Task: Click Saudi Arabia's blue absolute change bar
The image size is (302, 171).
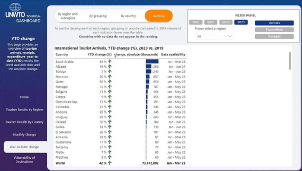Action: tap(152, 61)
